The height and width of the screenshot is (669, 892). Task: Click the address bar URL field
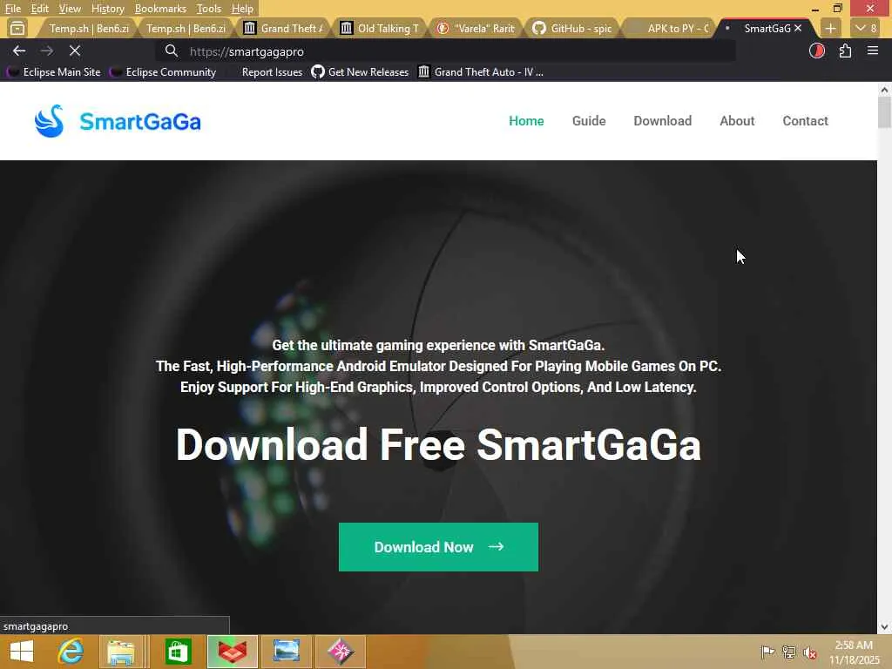pos(445,51)
